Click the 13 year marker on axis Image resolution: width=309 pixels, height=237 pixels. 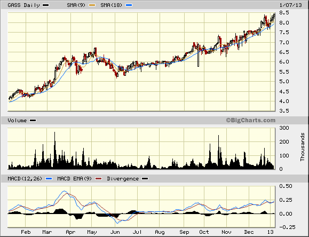[x=271, y=232]
